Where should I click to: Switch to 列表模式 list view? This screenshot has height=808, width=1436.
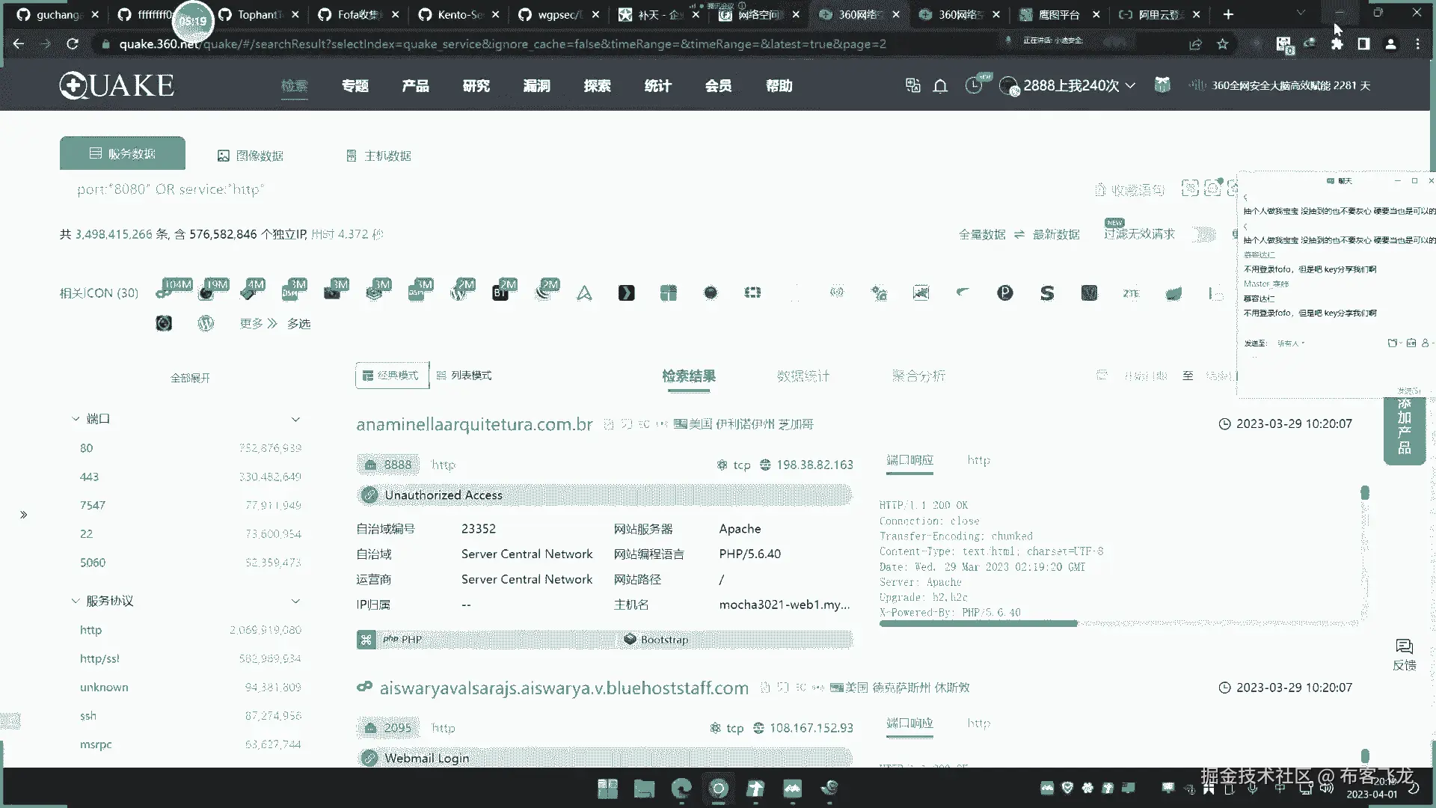(x=464, y=375)
